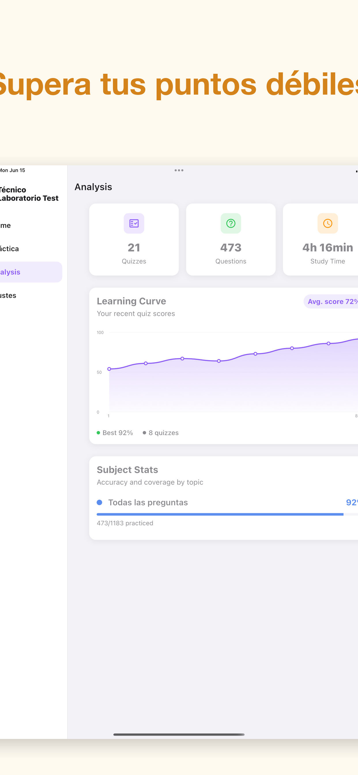Tap the purple quizzes checklist icon
358x775 pixels.
pos(134,223)
